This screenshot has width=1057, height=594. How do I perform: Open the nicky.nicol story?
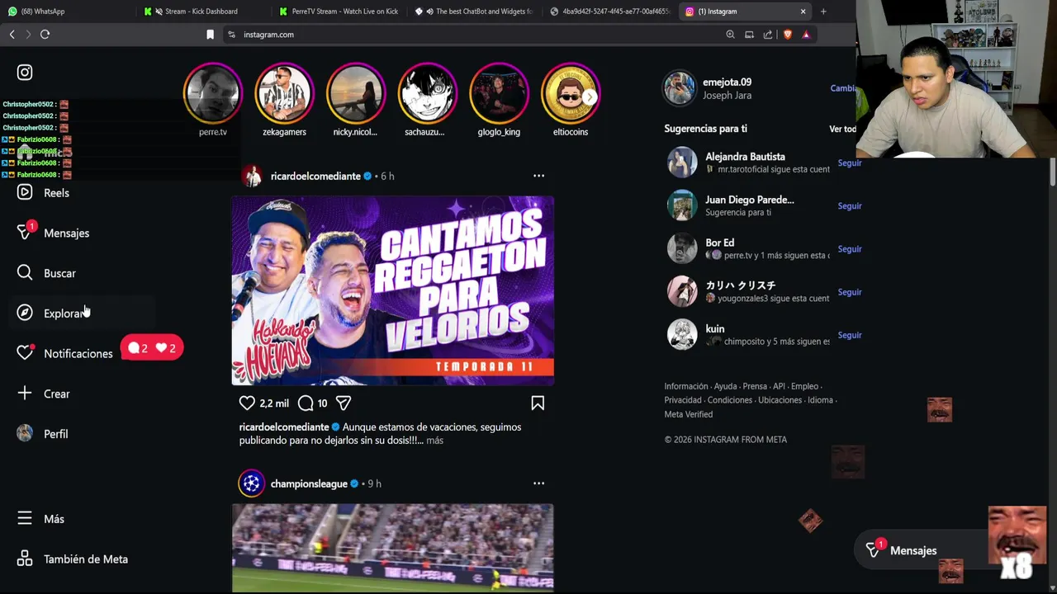[356, 94]
